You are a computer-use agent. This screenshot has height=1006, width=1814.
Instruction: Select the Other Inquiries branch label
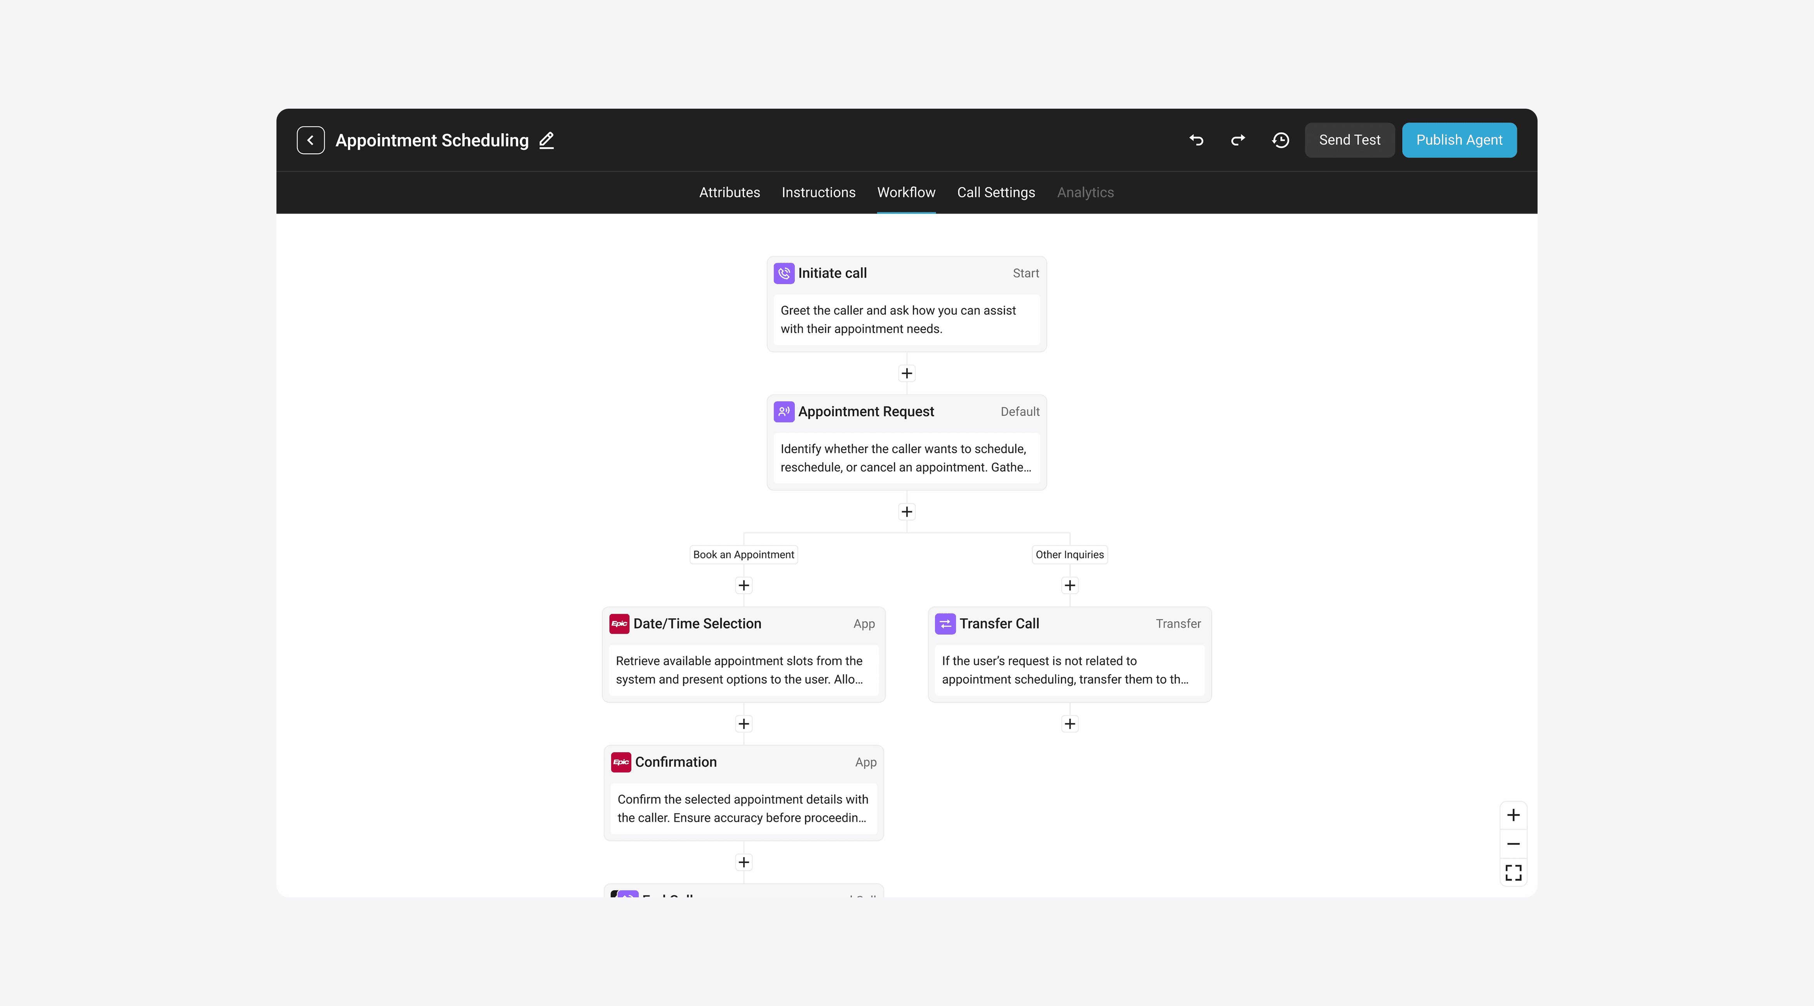[1070, 555]
